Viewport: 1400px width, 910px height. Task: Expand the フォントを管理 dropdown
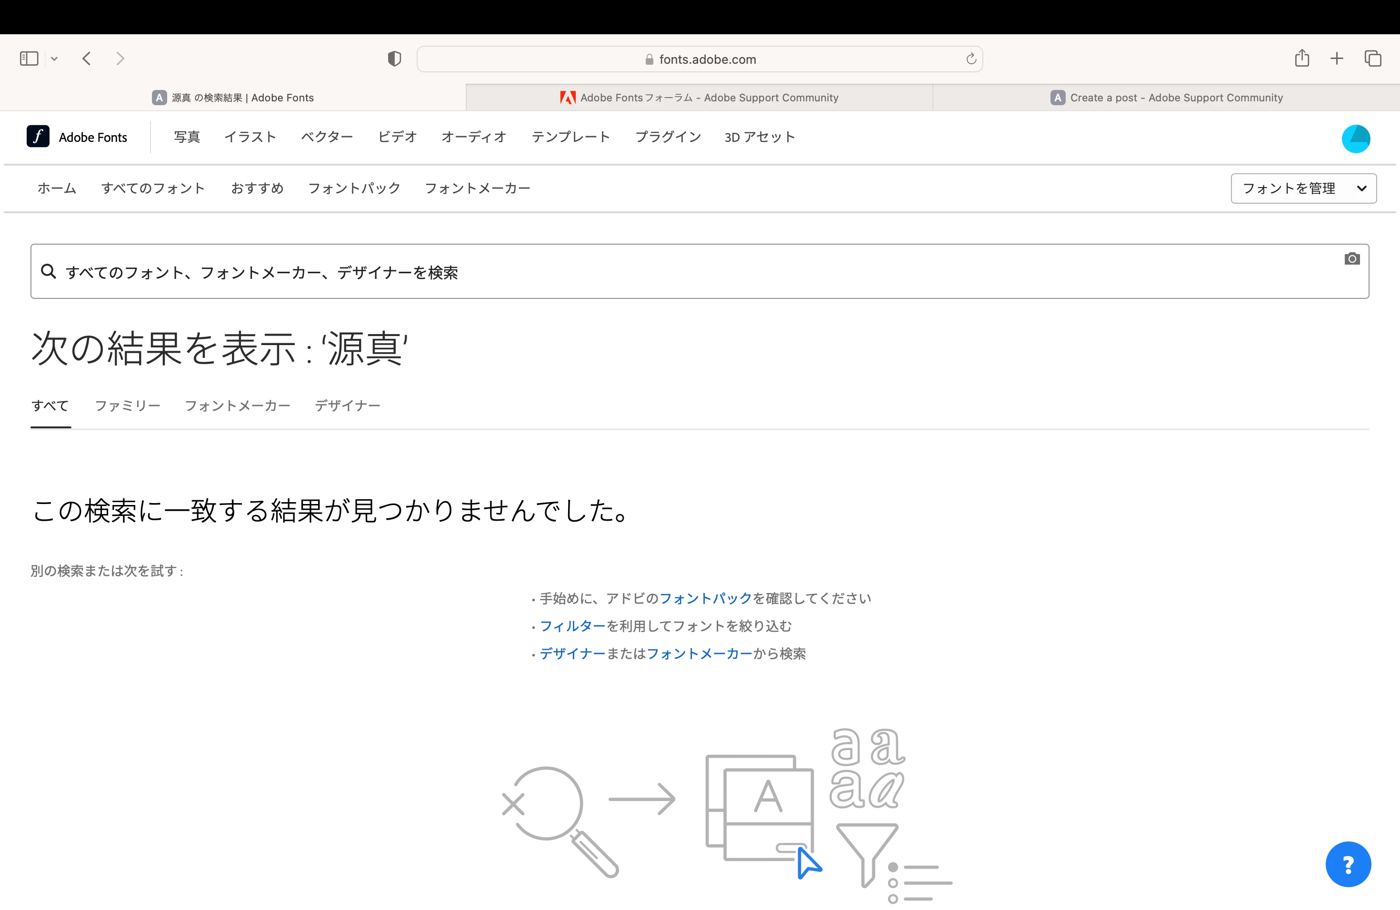(x=1303, y=188)
